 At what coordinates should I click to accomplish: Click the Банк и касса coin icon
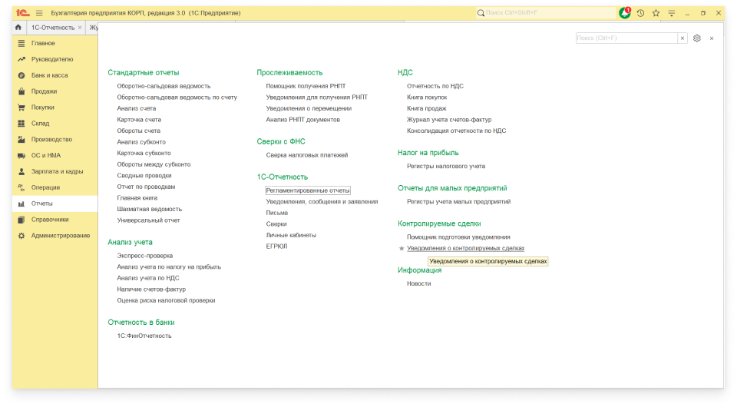coord(21,75)
